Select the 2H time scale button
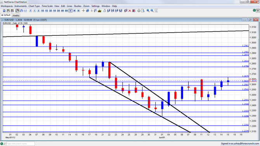This screenshot has width=260, height=146. (58, 10)
